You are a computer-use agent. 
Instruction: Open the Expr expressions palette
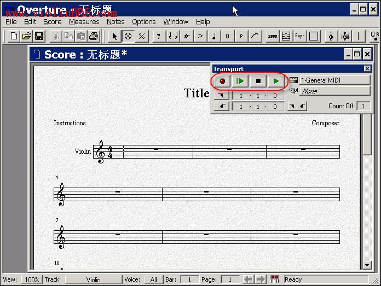(299, 37)
